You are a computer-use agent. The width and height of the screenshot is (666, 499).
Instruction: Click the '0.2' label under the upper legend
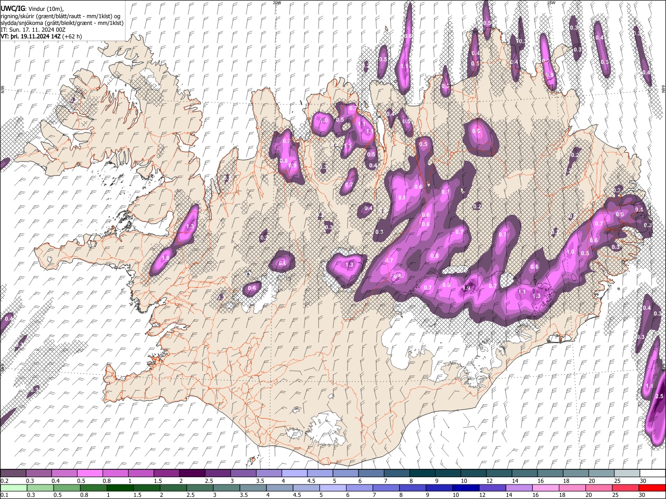coord(4,481)
